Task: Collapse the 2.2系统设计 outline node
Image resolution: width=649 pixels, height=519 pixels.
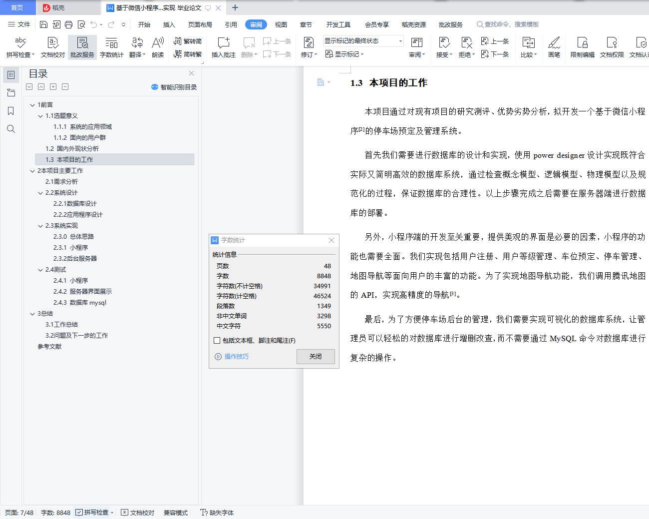Action: point(40,193)
